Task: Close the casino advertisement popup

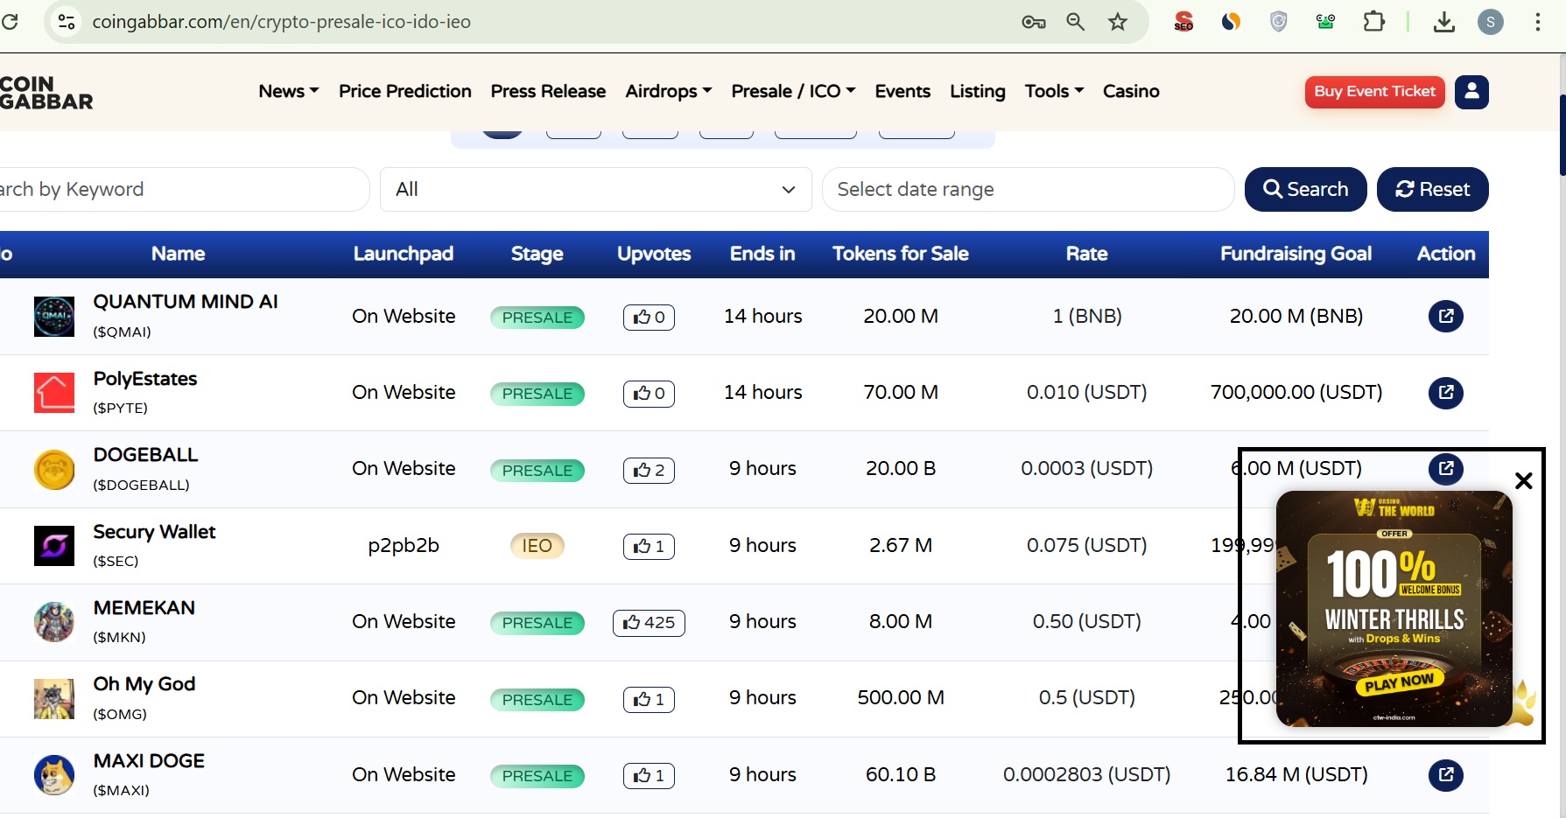Action: (1523, 480)
